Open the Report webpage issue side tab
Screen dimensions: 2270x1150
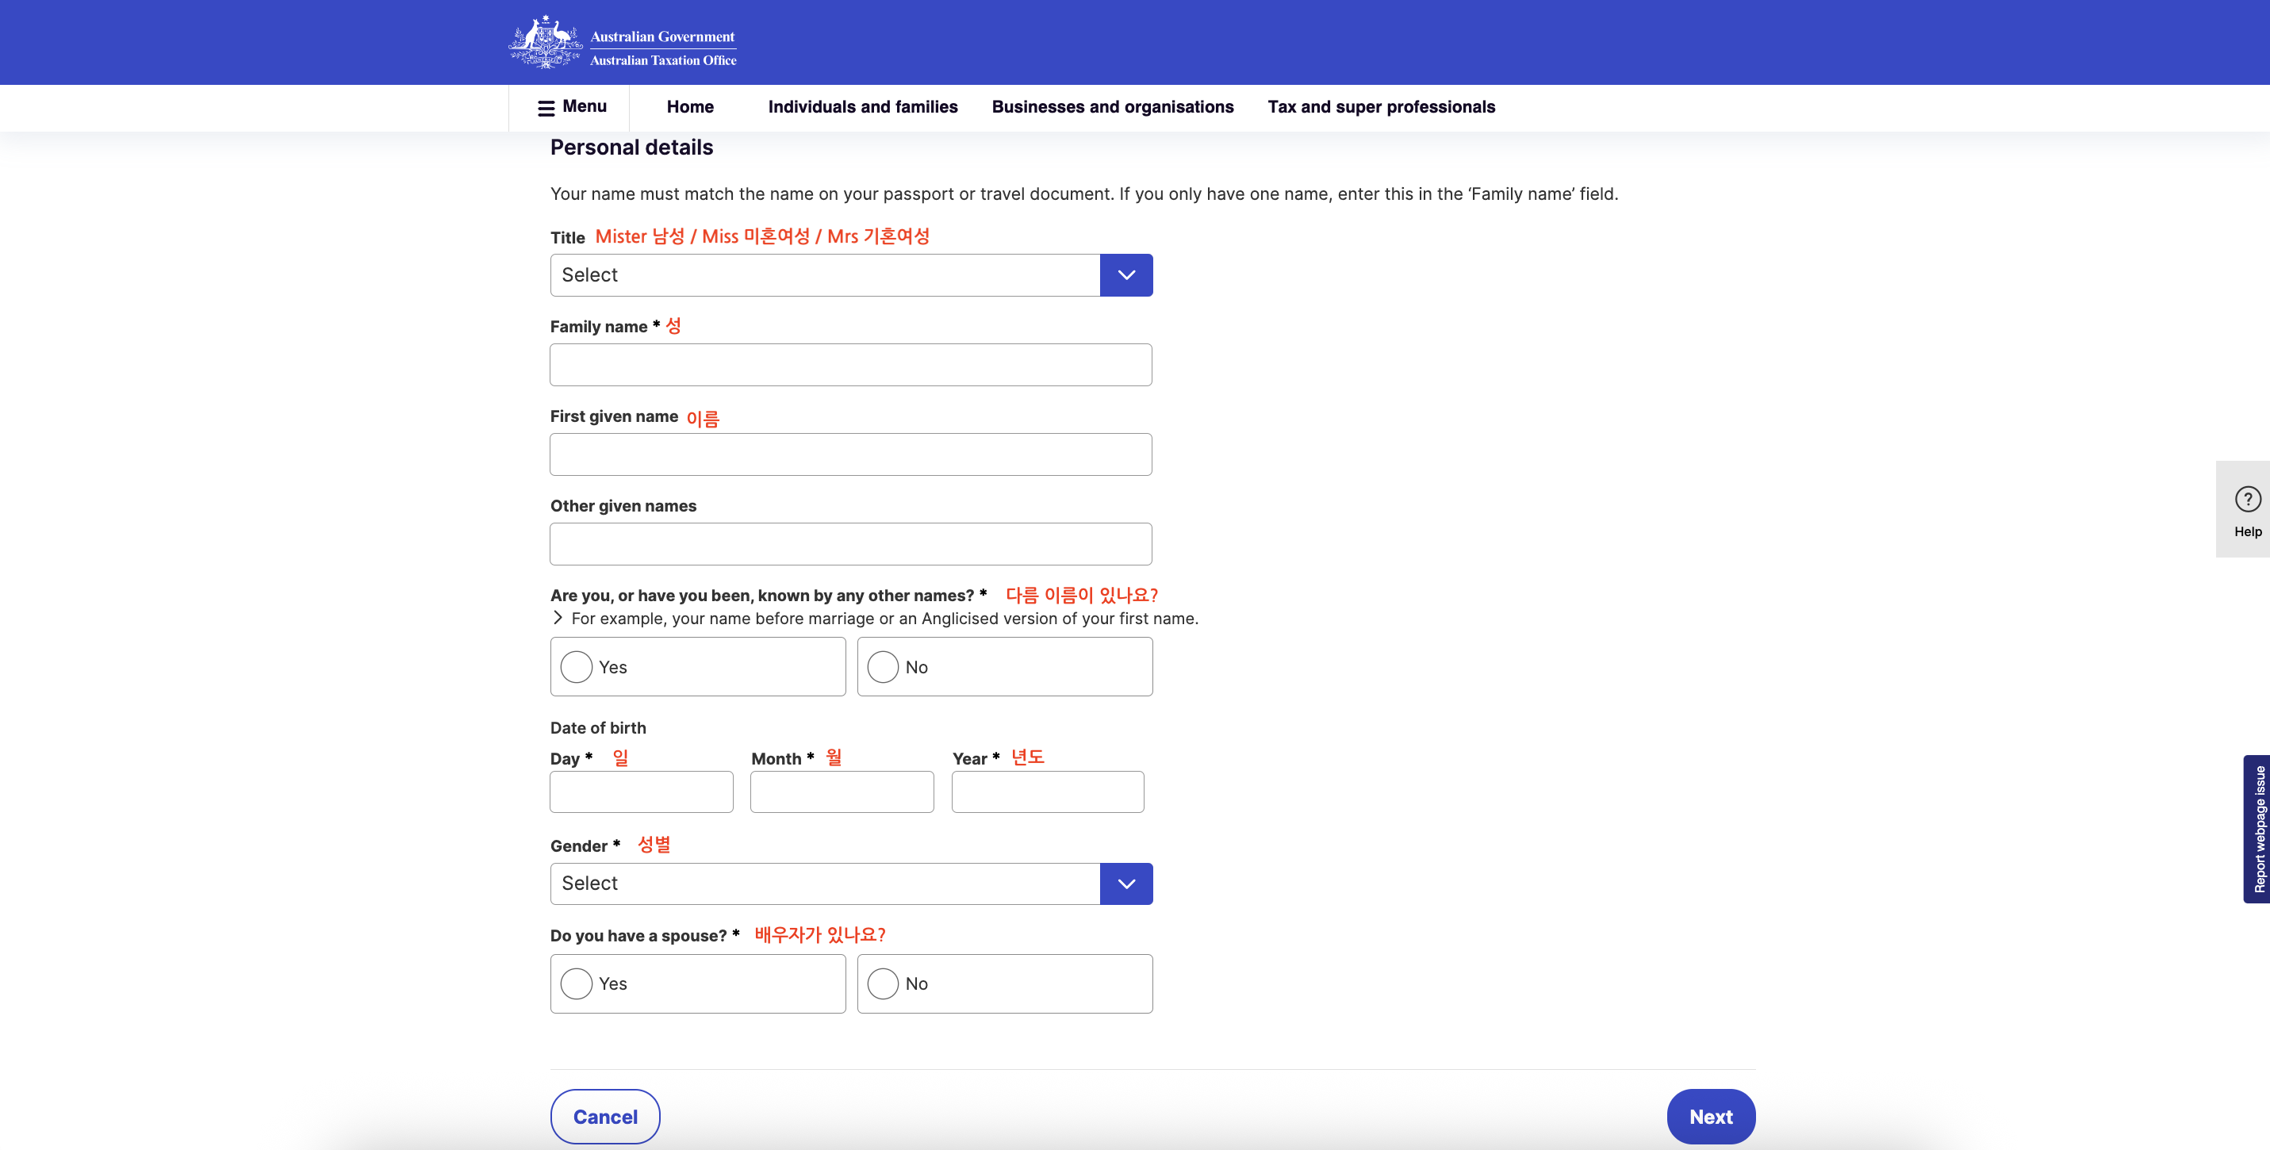point(2257,828)
